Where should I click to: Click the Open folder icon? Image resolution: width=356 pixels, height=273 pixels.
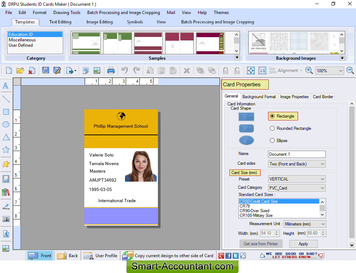20,70
